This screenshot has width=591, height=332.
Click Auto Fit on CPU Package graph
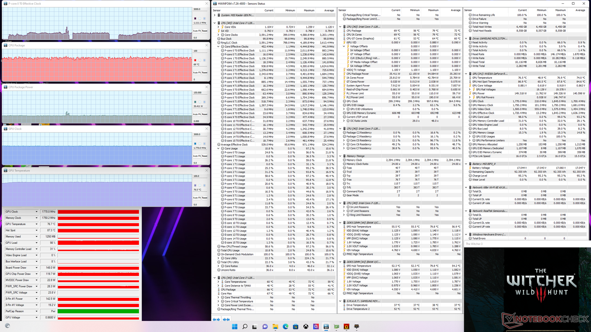197,73
